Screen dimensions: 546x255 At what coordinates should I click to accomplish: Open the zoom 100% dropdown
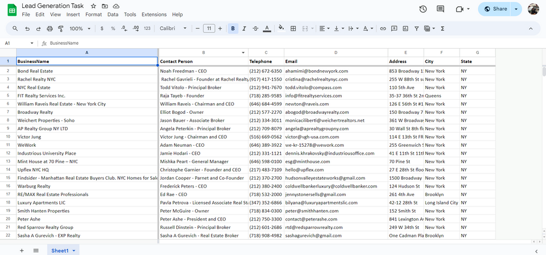coord(79,28)
